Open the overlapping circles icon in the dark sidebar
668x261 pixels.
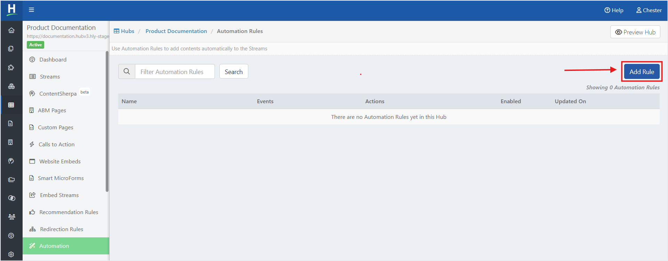click(11, 198)
